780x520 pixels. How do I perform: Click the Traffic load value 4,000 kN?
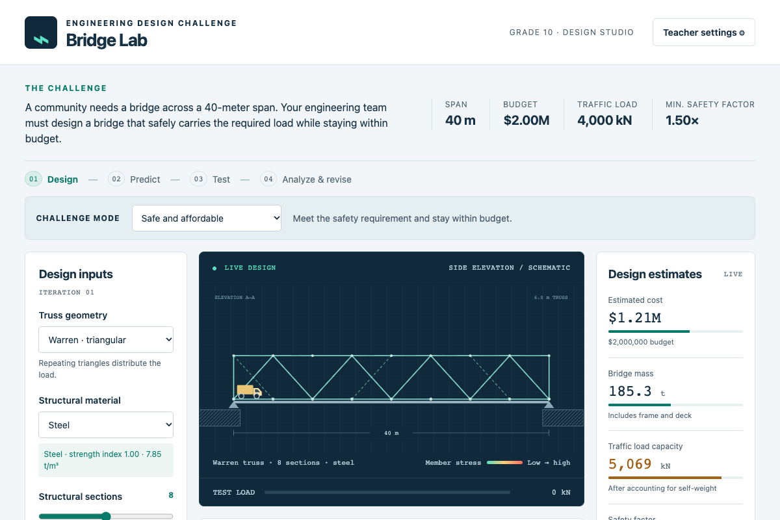(604, 120)
